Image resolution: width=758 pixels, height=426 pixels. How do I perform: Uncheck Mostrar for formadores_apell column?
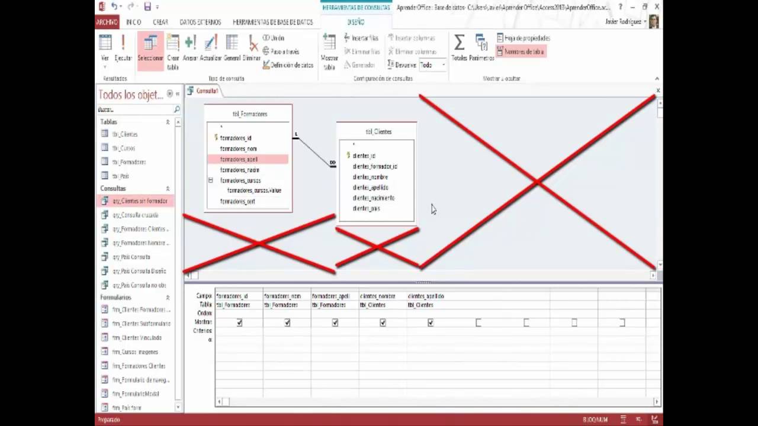(x=335, y=322)
